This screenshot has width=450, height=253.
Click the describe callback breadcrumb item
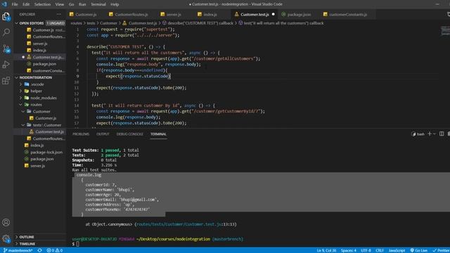coord(198,23)
